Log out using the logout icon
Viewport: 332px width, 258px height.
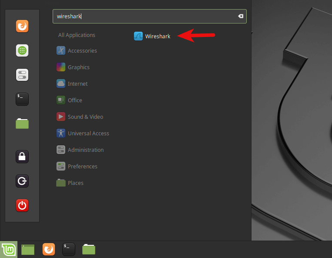click(x=22, y=181)
